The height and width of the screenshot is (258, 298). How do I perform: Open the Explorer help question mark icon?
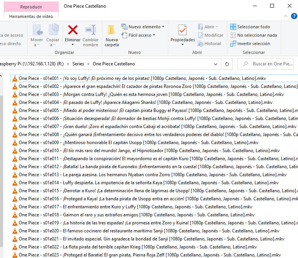tap(294, 16)
